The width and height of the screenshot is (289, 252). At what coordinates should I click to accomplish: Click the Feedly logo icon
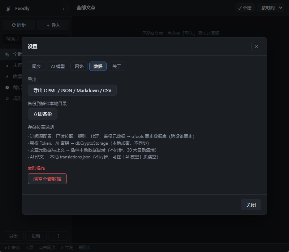pos(8,9)
